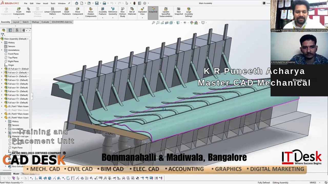This screenshot has height=184, width=328.
Task: Switch to SOLIDWORKS Add-Ins tab
Action: tap(62, 22)
